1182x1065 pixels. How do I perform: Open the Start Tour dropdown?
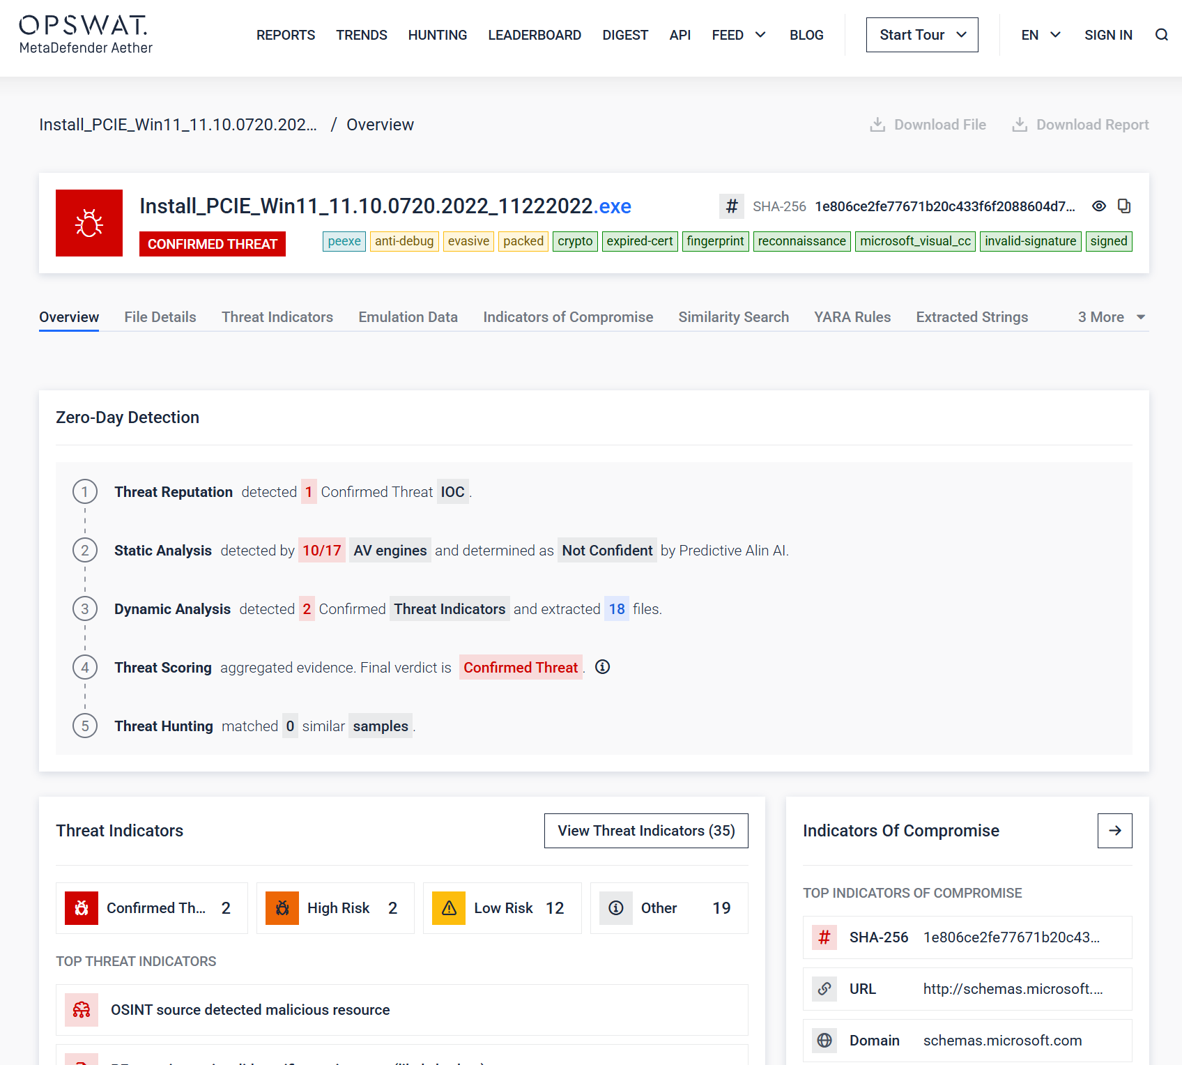(x=922, y=35)
